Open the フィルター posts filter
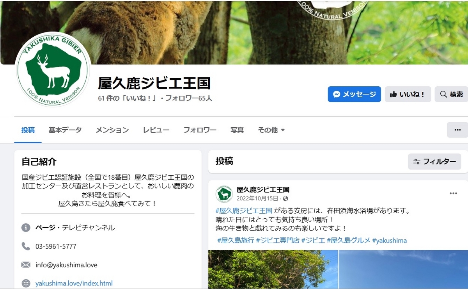Viewport: 468px width, 289px height. coord(434,161)
